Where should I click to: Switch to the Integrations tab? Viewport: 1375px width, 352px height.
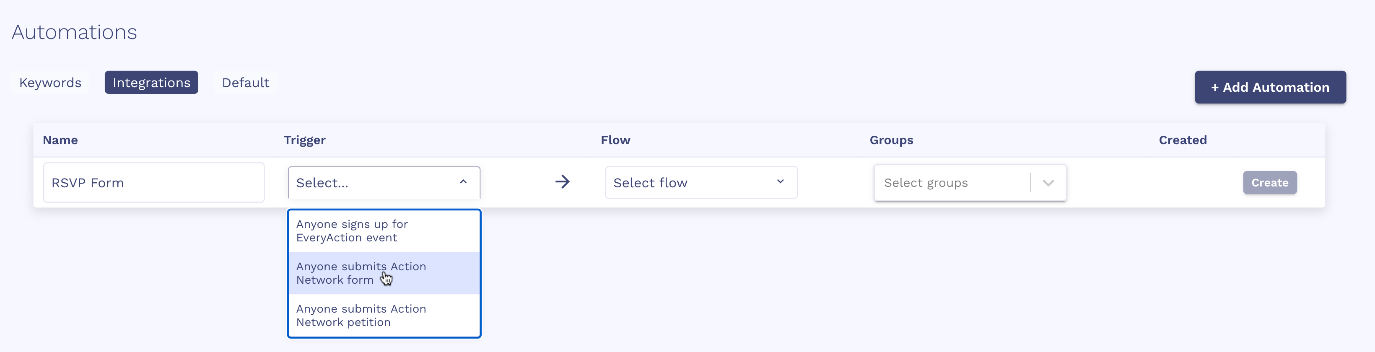tap(151, 83)
